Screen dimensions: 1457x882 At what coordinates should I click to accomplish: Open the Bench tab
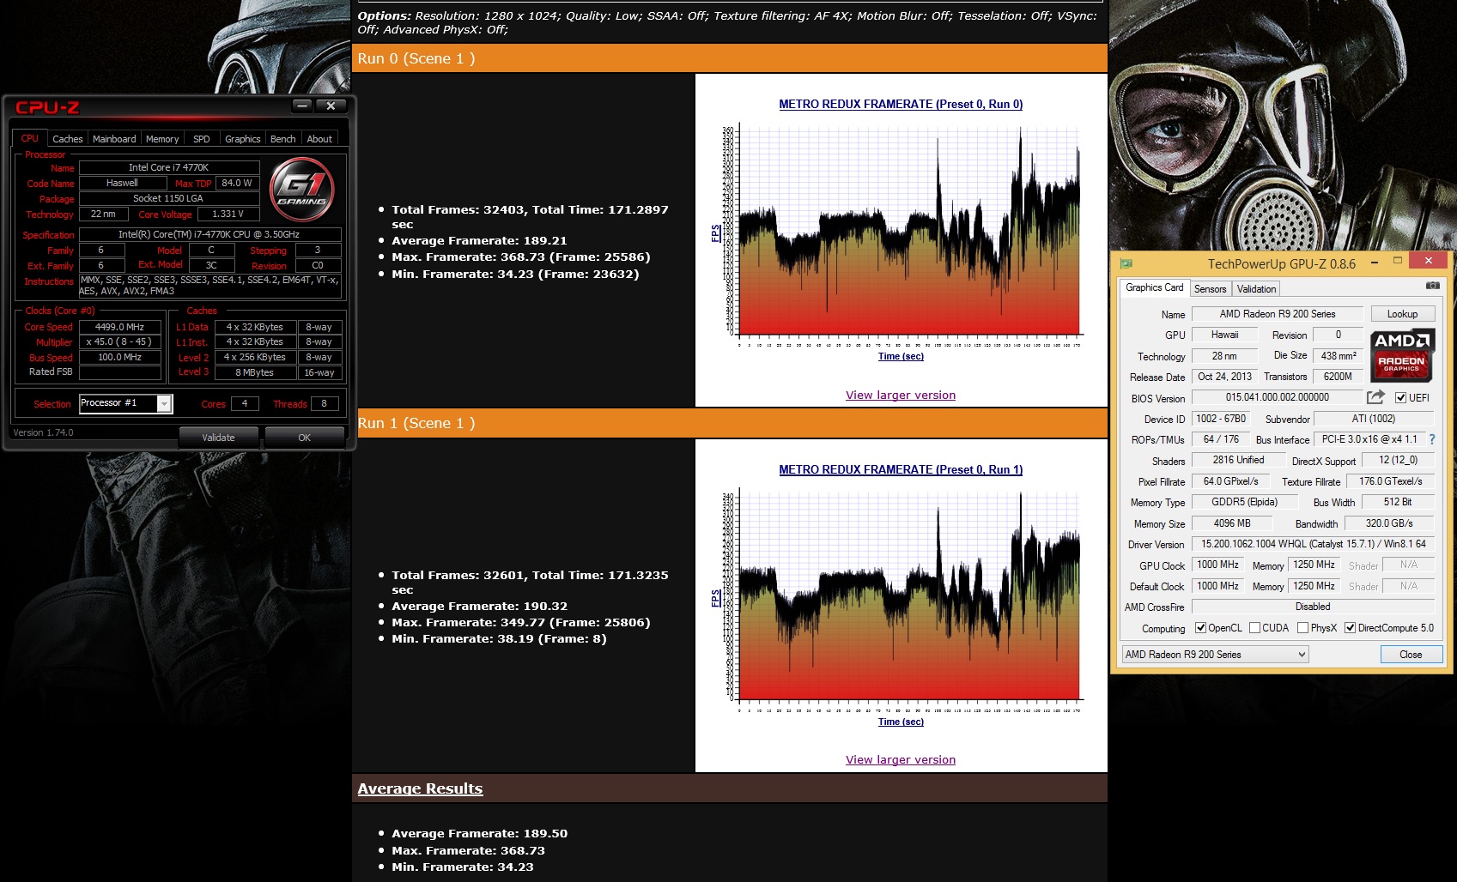[x=282, y=139]
